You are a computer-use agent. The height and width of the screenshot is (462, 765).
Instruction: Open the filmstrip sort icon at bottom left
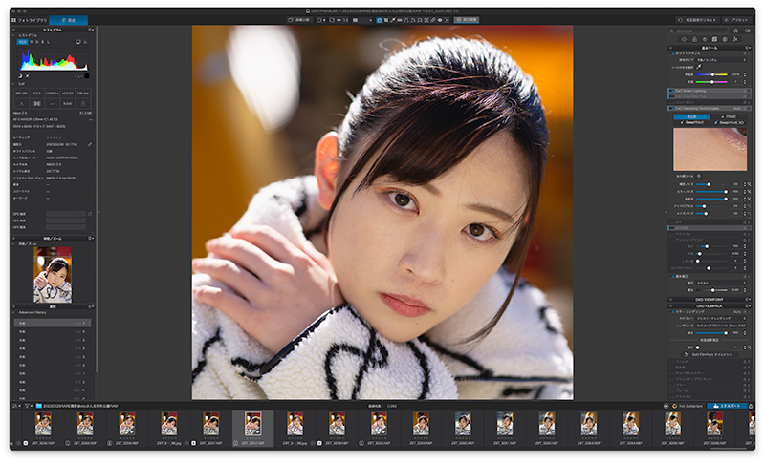[16, 406]
